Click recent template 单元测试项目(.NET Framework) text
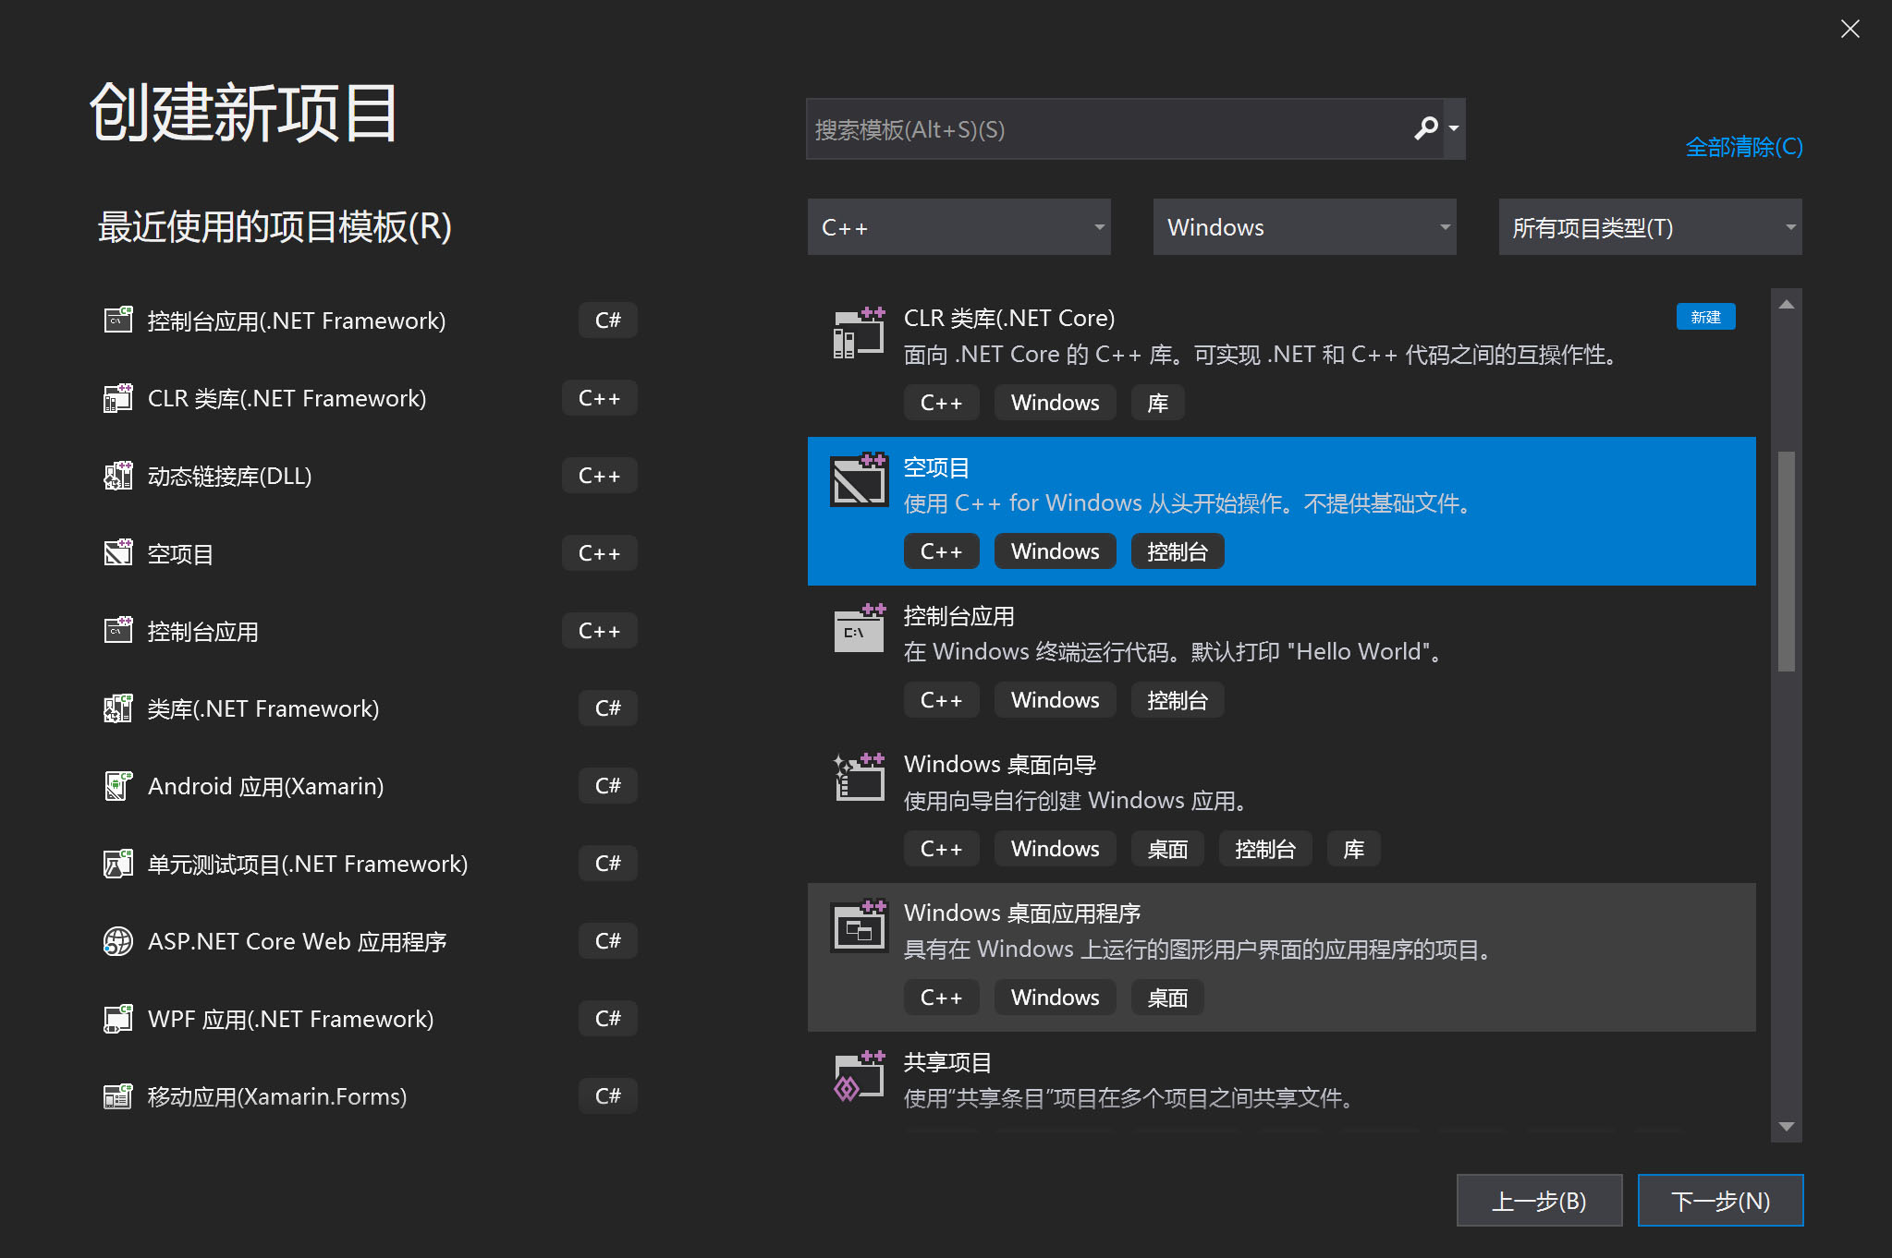This screenshot has width=1892, height=1258. 307,864
